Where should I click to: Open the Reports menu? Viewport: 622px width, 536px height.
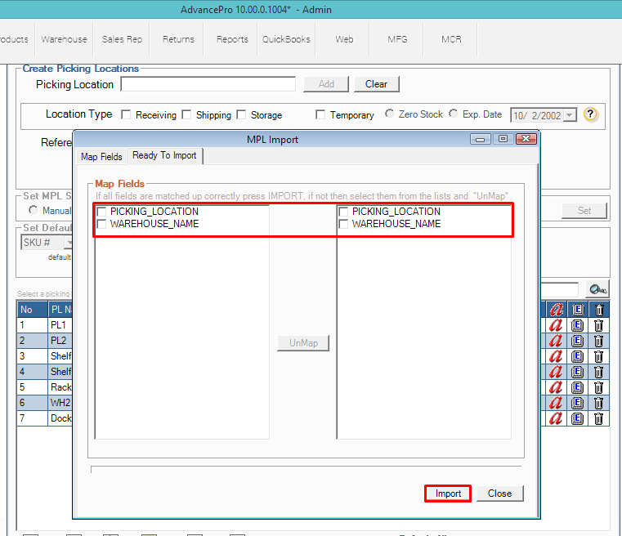tap(232, 39)
